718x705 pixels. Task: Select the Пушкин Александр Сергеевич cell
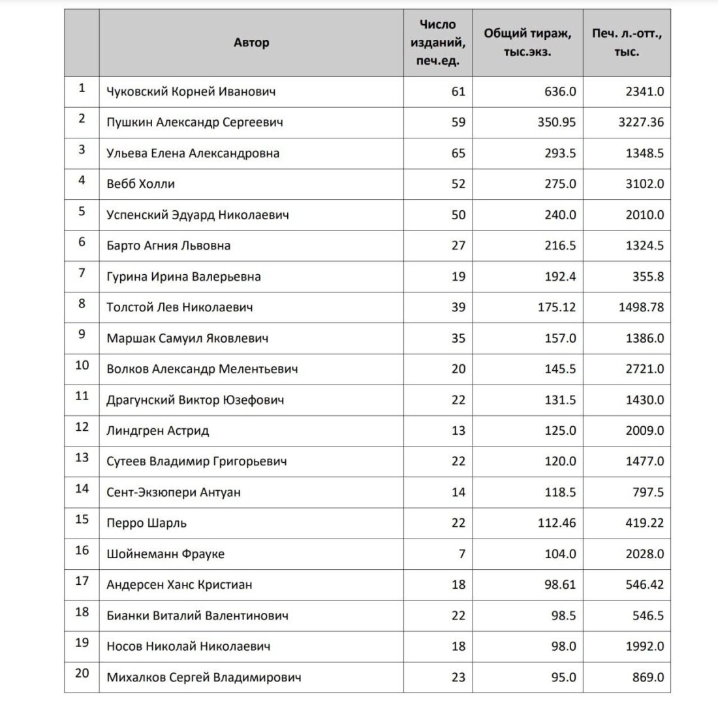[195, 122]
